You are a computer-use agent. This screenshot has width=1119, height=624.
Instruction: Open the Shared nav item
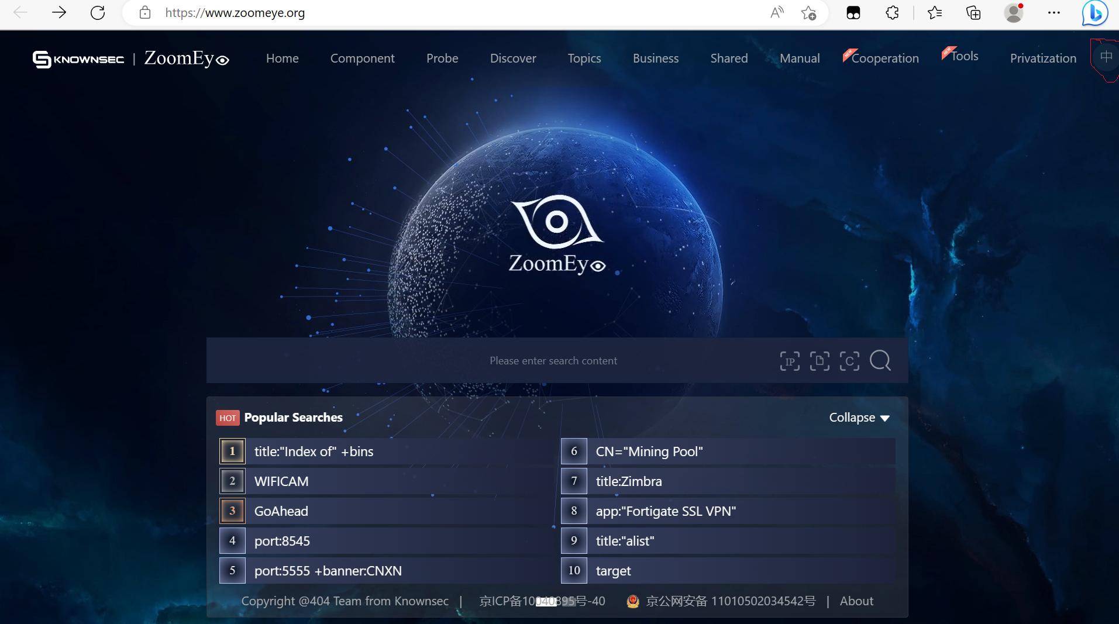pyautogui.click(x=729, y=58)
